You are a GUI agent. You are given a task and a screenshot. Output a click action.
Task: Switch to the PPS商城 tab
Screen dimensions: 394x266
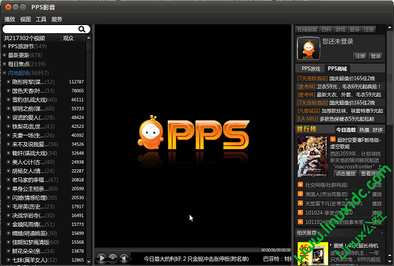point(337,68)
